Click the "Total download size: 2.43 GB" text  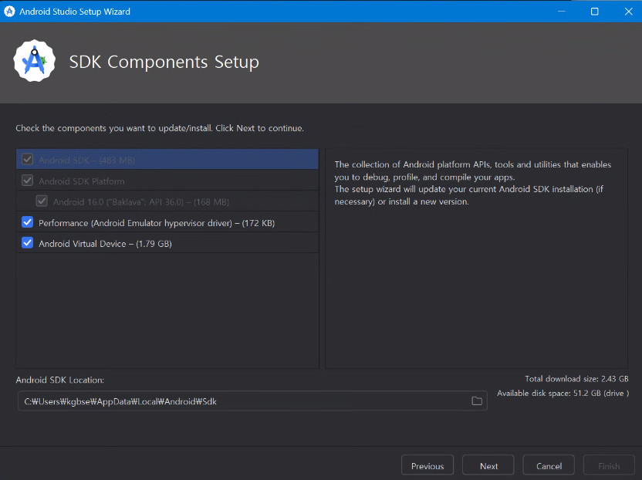(x=576, y=379)
